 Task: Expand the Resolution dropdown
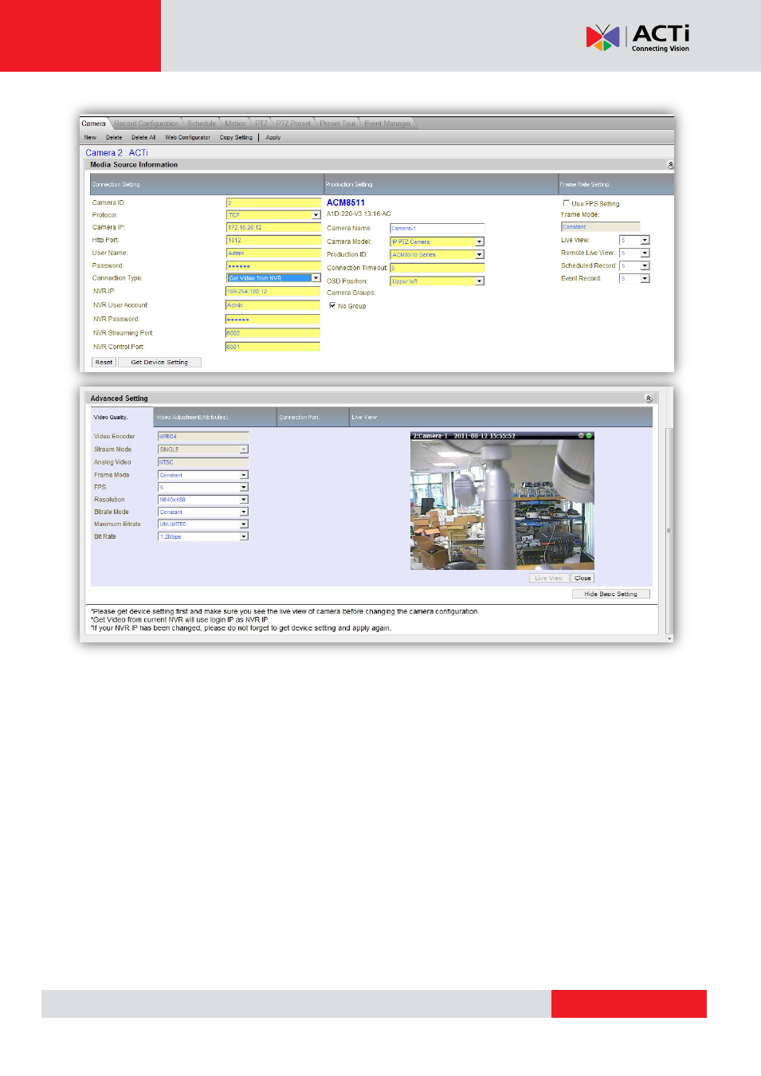[244, 500]
